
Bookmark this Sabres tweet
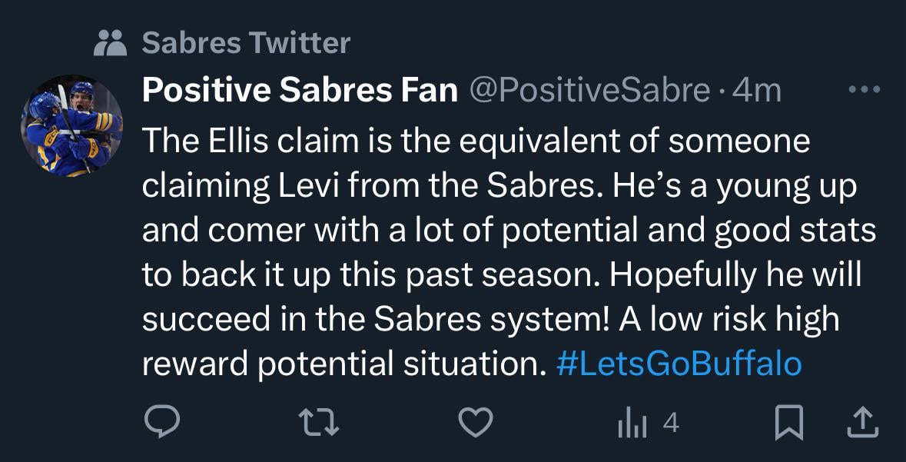(x=789, y=422)
